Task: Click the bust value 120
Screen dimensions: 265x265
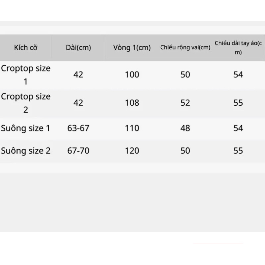Action: coord(132,151)
